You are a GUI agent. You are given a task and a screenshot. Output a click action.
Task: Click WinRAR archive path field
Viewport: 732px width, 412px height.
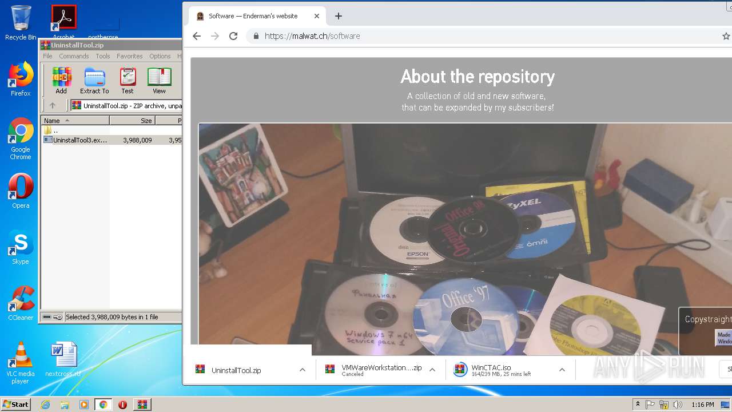click(x=126, y=105)
